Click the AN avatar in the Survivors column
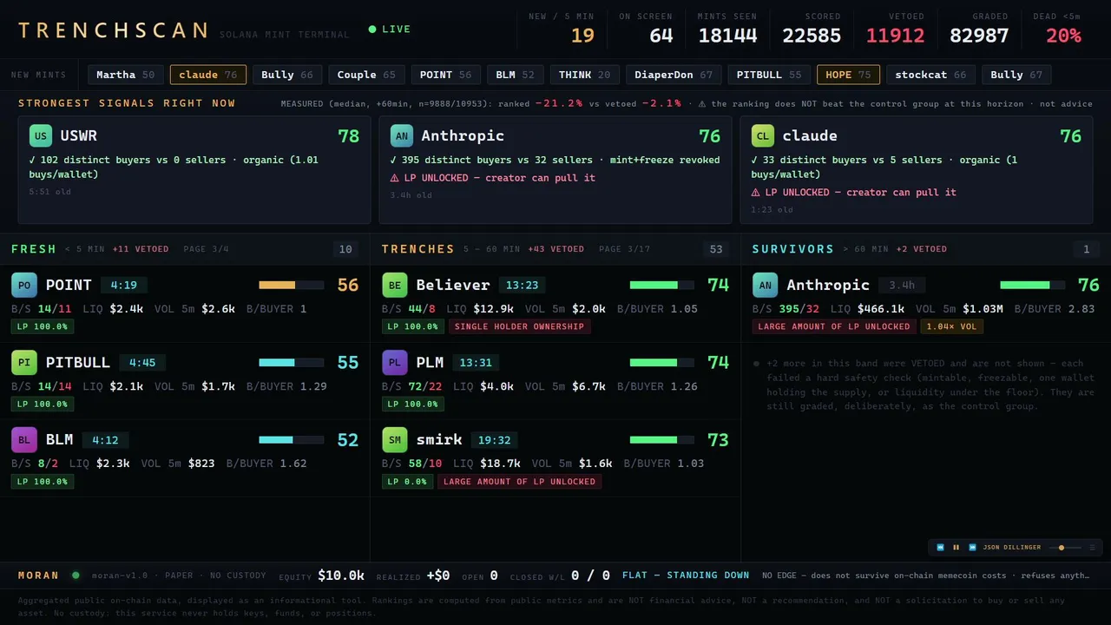 click(x=766, y=285)
